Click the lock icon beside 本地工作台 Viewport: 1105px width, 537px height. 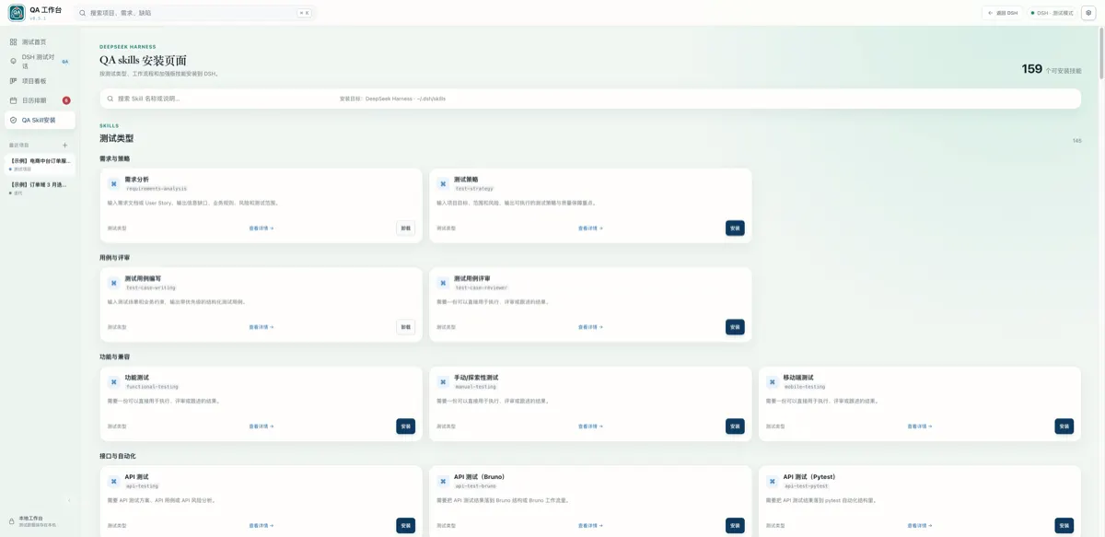(12, 521)
